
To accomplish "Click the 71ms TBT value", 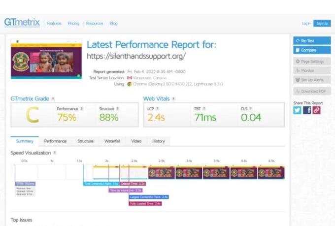I will coord(205,118).
